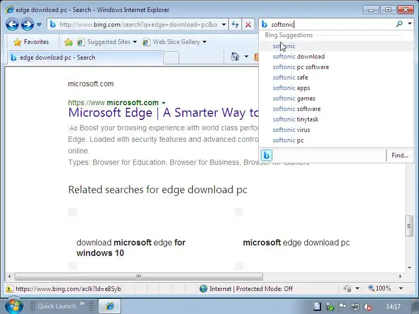Viewport: 419px width, 314px height.
Task: Expand the Web Slice Gallery dropdown arrow
Action: [204, 42]
